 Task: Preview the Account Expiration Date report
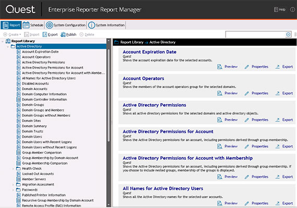[x=227, y=67]
